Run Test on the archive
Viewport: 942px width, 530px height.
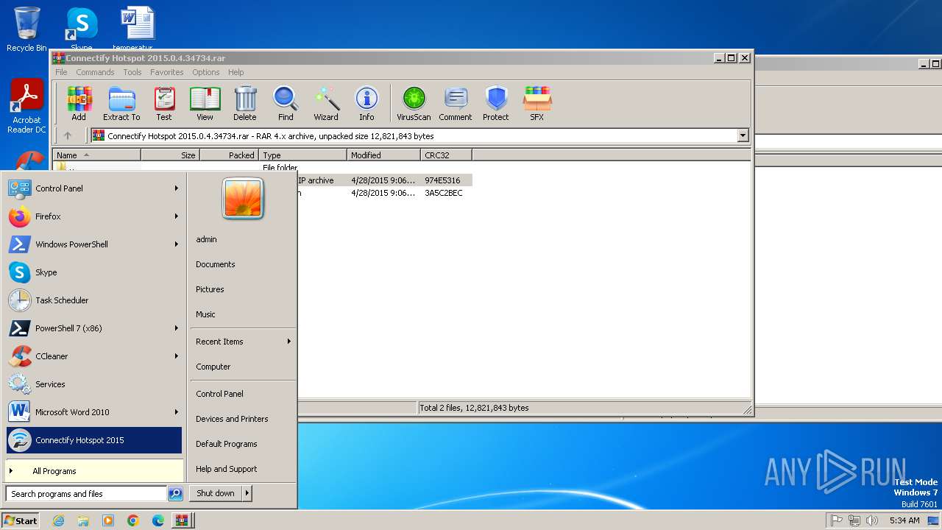164,104
